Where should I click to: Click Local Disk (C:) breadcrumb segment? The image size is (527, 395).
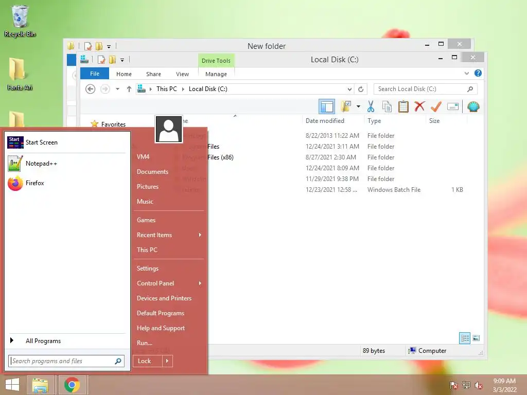[208, 89]
